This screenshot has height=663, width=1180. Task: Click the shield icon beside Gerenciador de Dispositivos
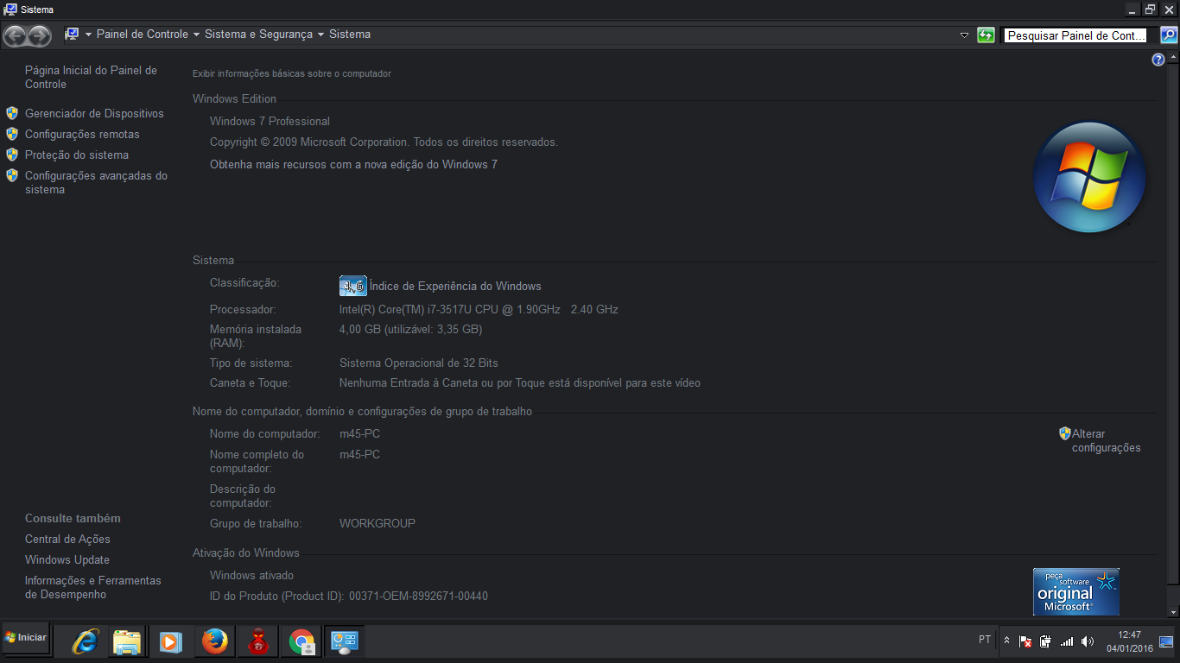click(12, 113)
